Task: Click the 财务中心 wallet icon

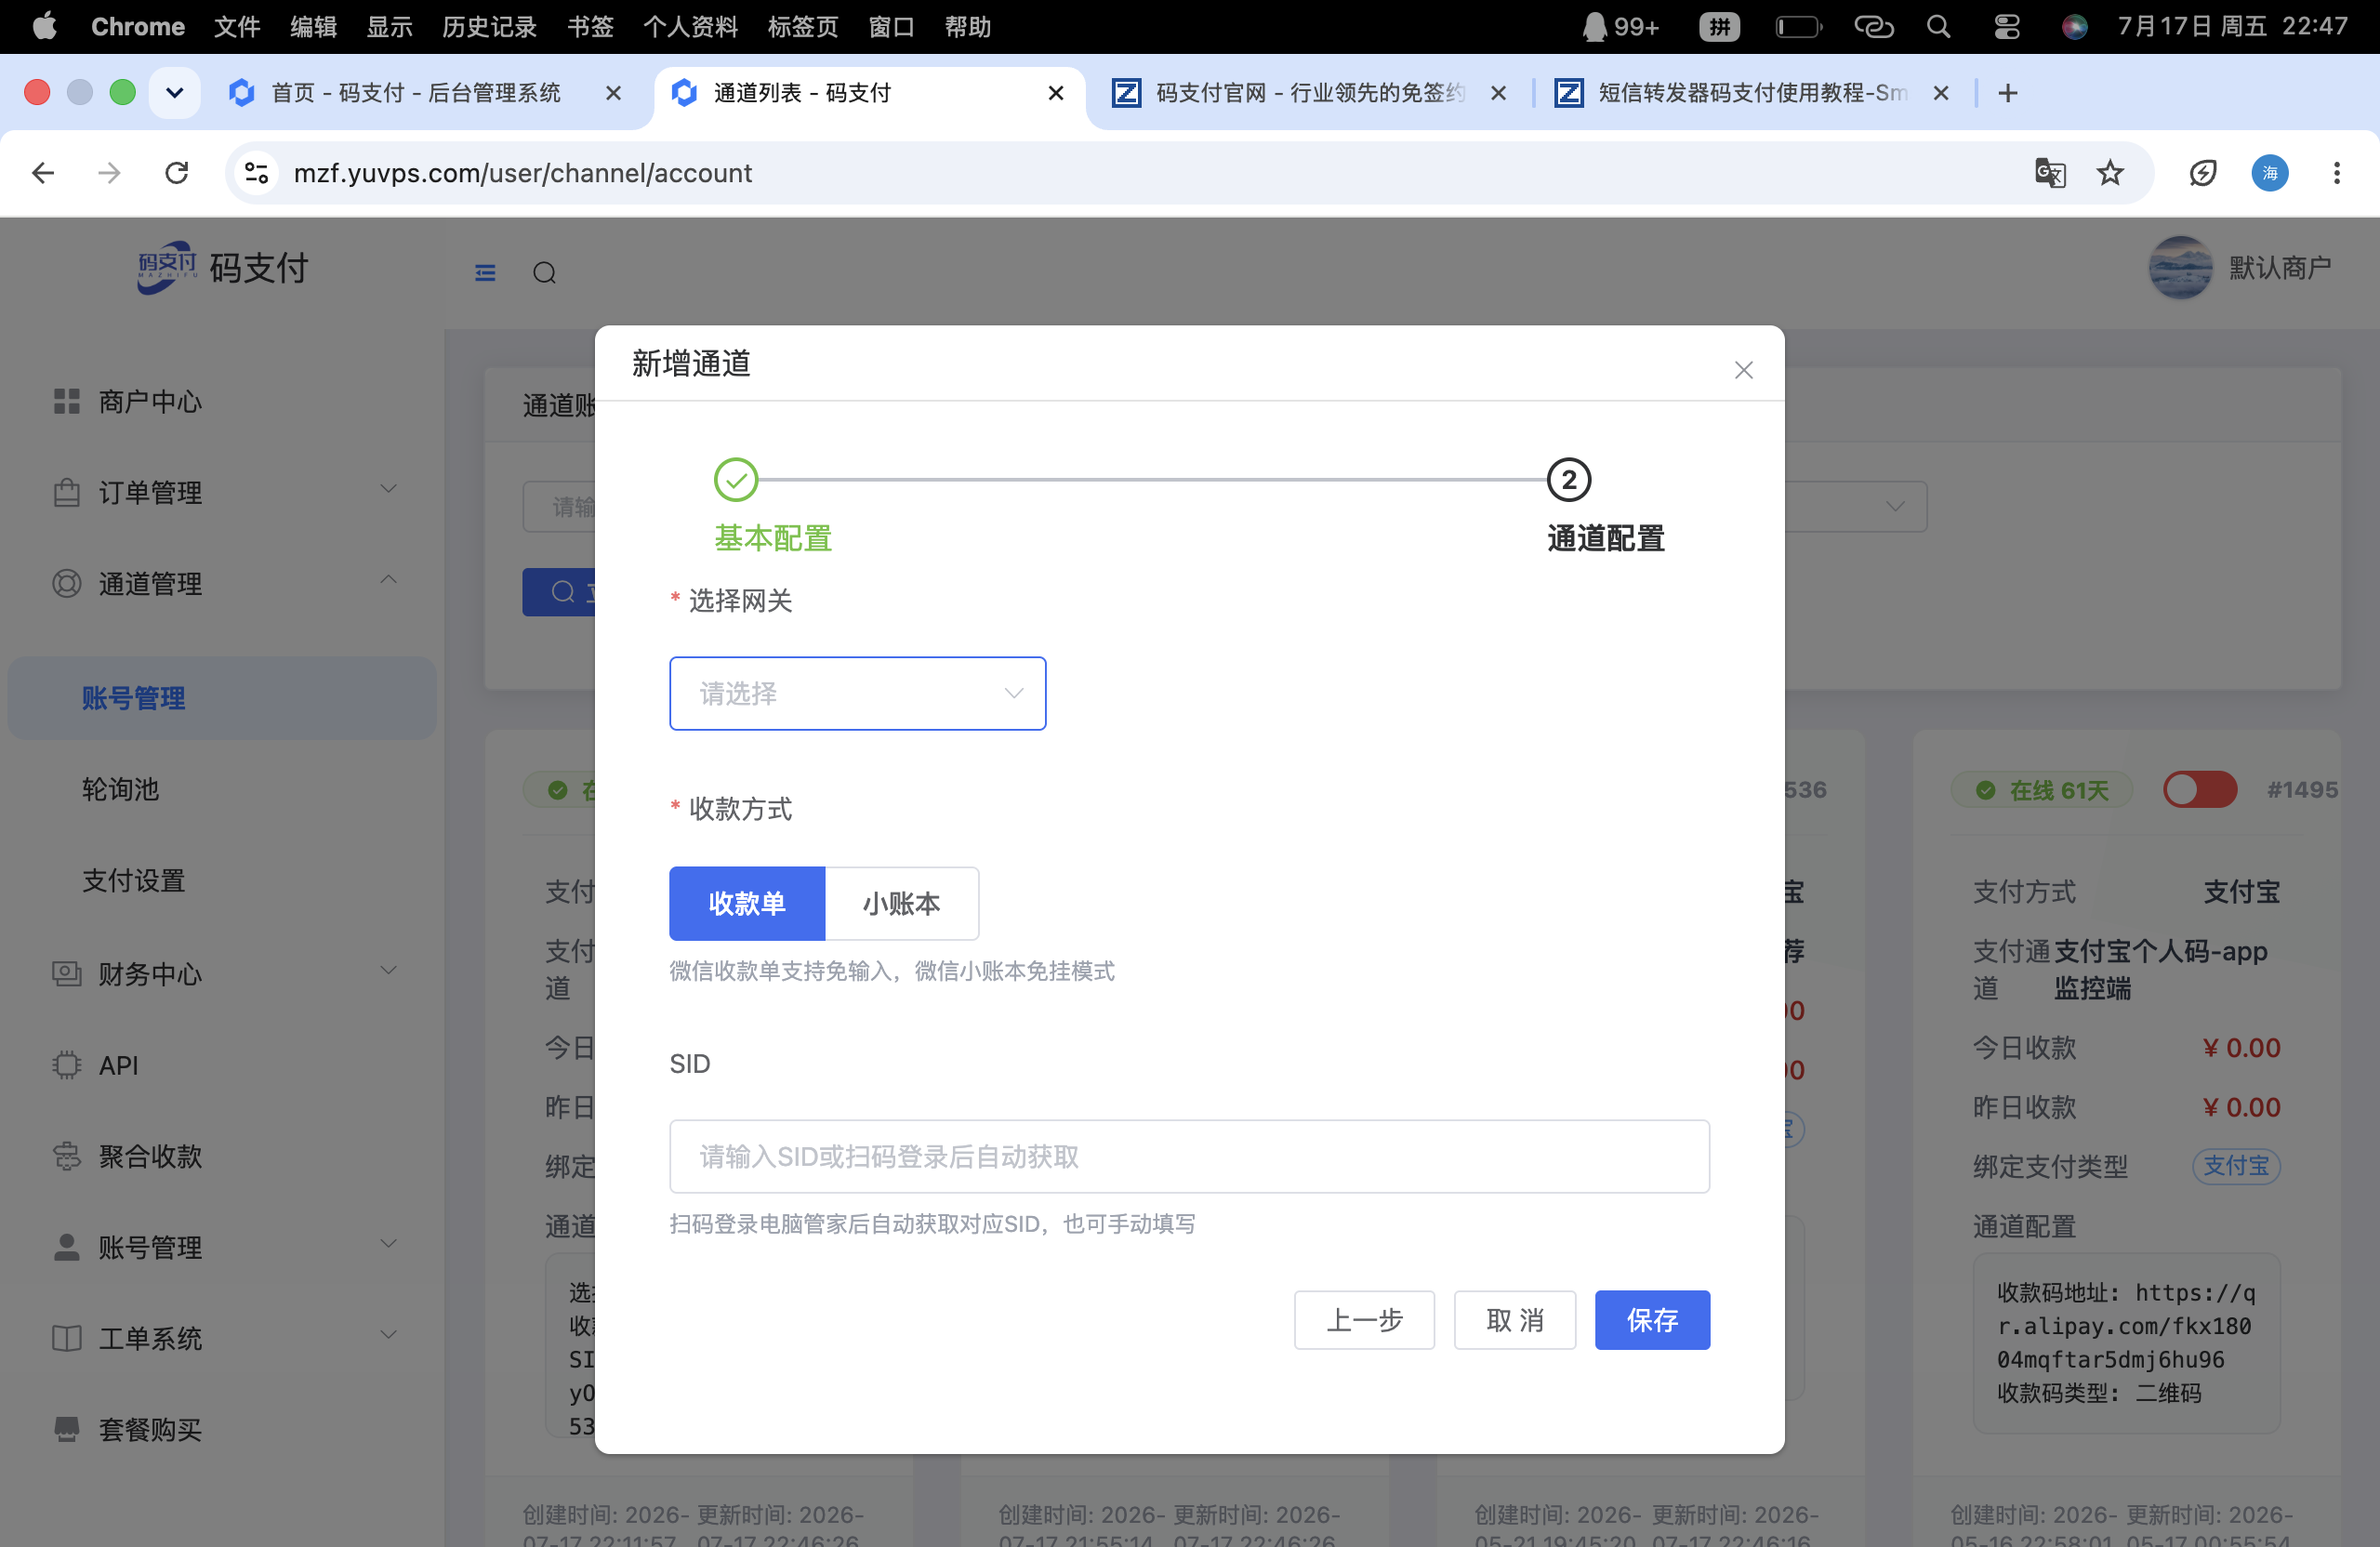Action: (x=66, y=973)
